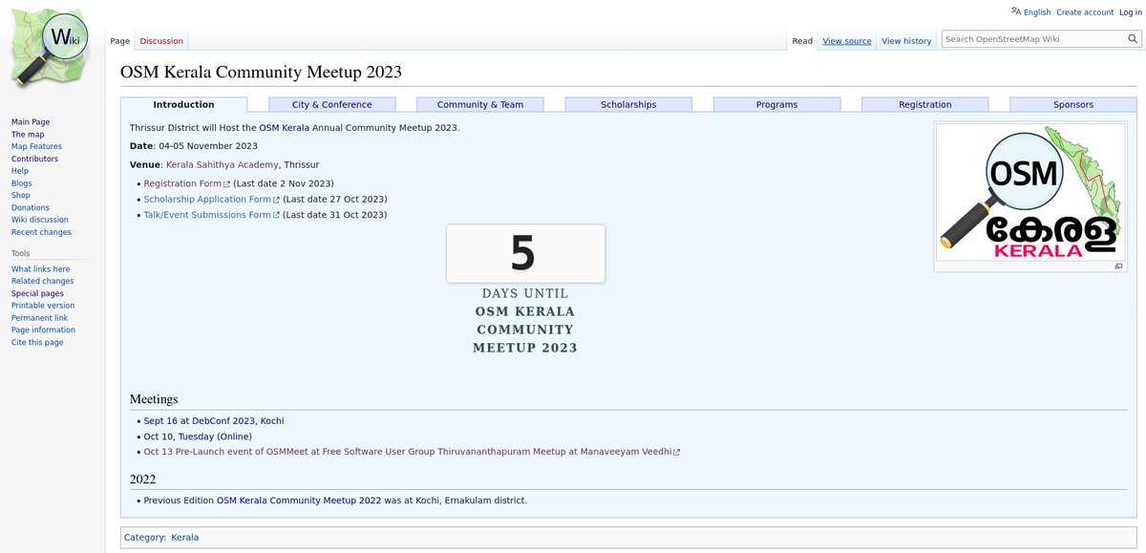Click the OpenStreetMap Wiki logo
The image size is (1146, 553).
(x=50, y=50)
